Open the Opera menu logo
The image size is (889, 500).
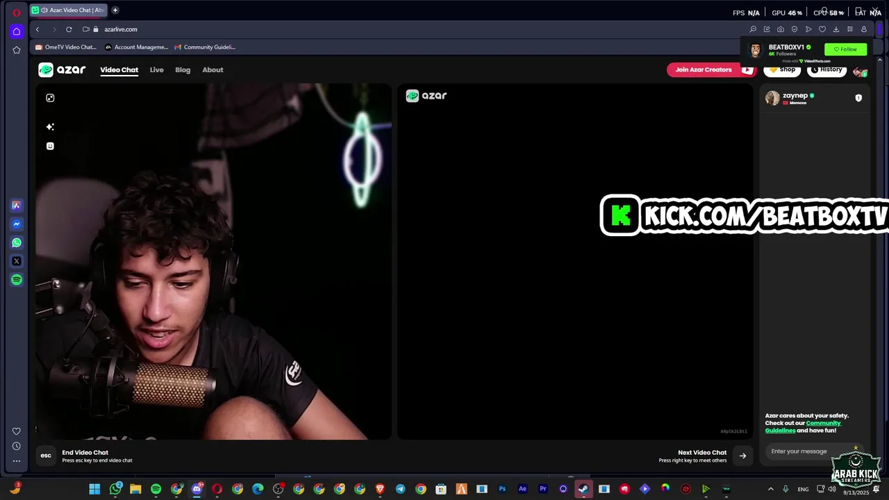point(17,12)
